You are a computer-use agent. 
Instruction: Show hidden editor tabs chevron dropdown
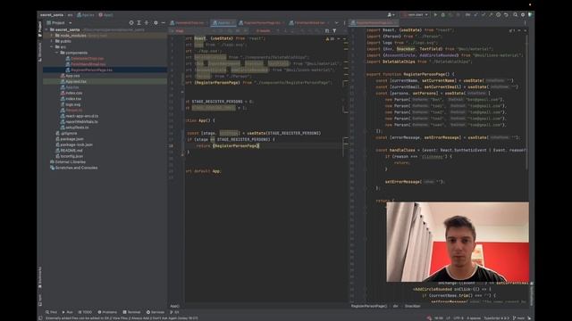336,23
